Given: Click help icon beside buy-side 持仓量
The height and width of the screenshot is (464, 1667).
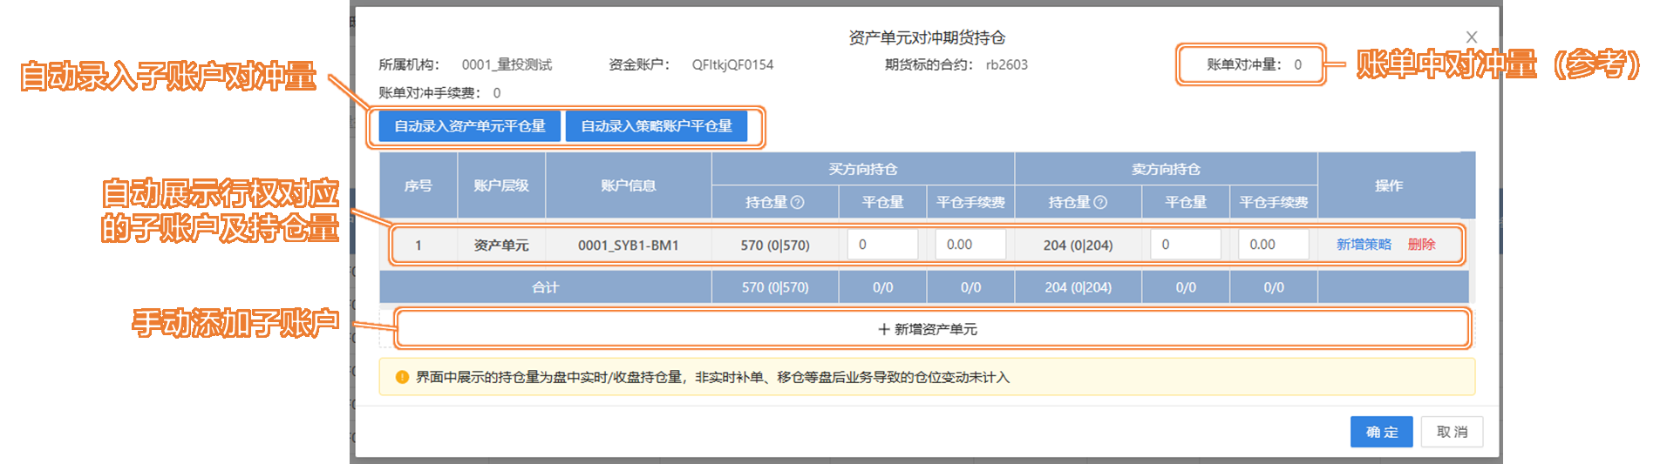Looking at the screenshot, I should pos(797,202).
